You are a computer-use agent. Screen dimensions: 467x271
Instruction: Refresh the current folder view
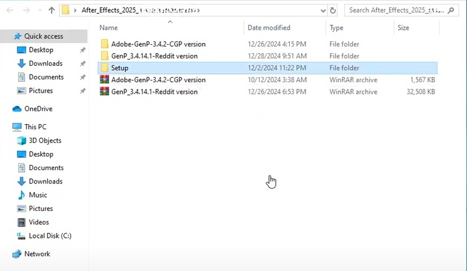333,10
